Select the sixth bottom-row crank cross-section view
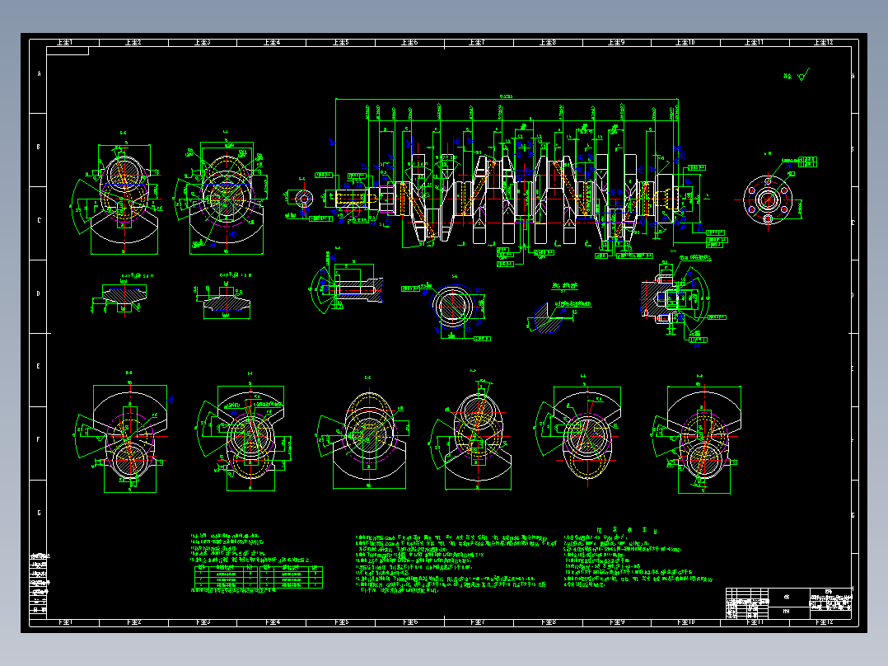Screen dimensions: 888x666 point(697,434)
